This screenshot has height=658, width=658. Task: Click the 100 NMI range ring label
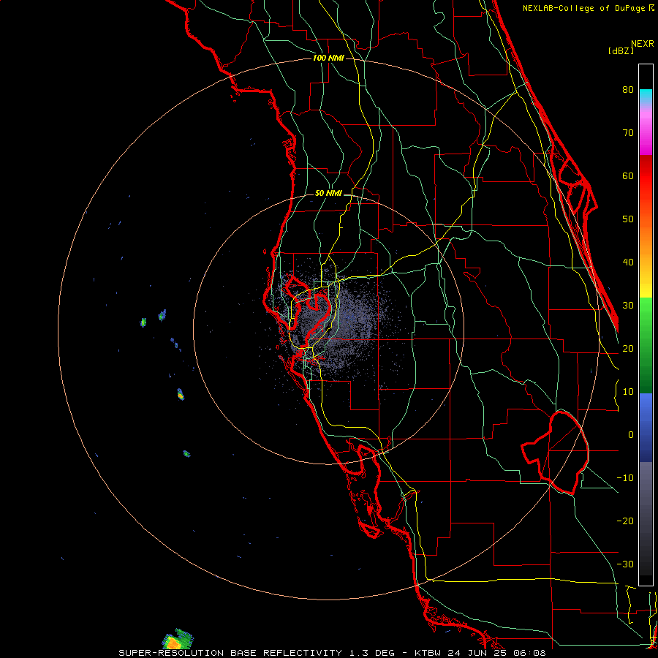point(328,58)
